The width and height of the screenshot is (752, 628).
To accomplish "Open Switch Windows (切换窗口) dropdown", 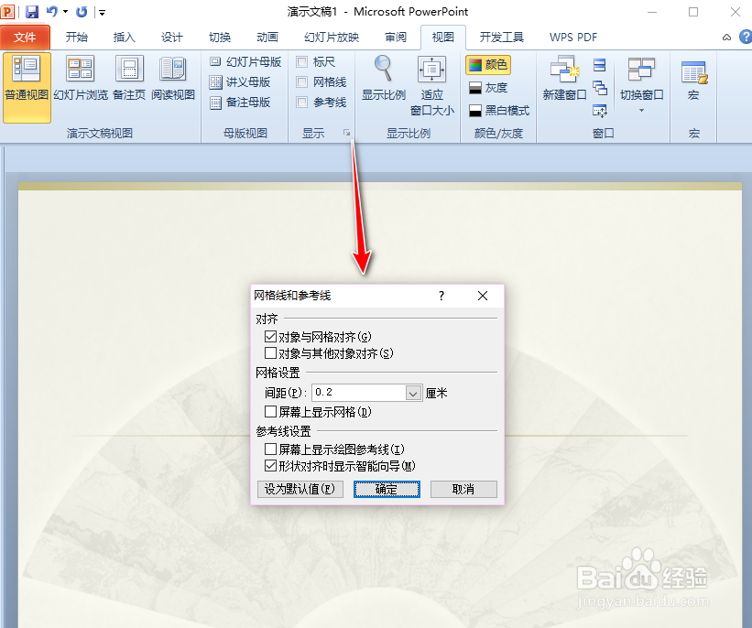I will click(642, 86).
